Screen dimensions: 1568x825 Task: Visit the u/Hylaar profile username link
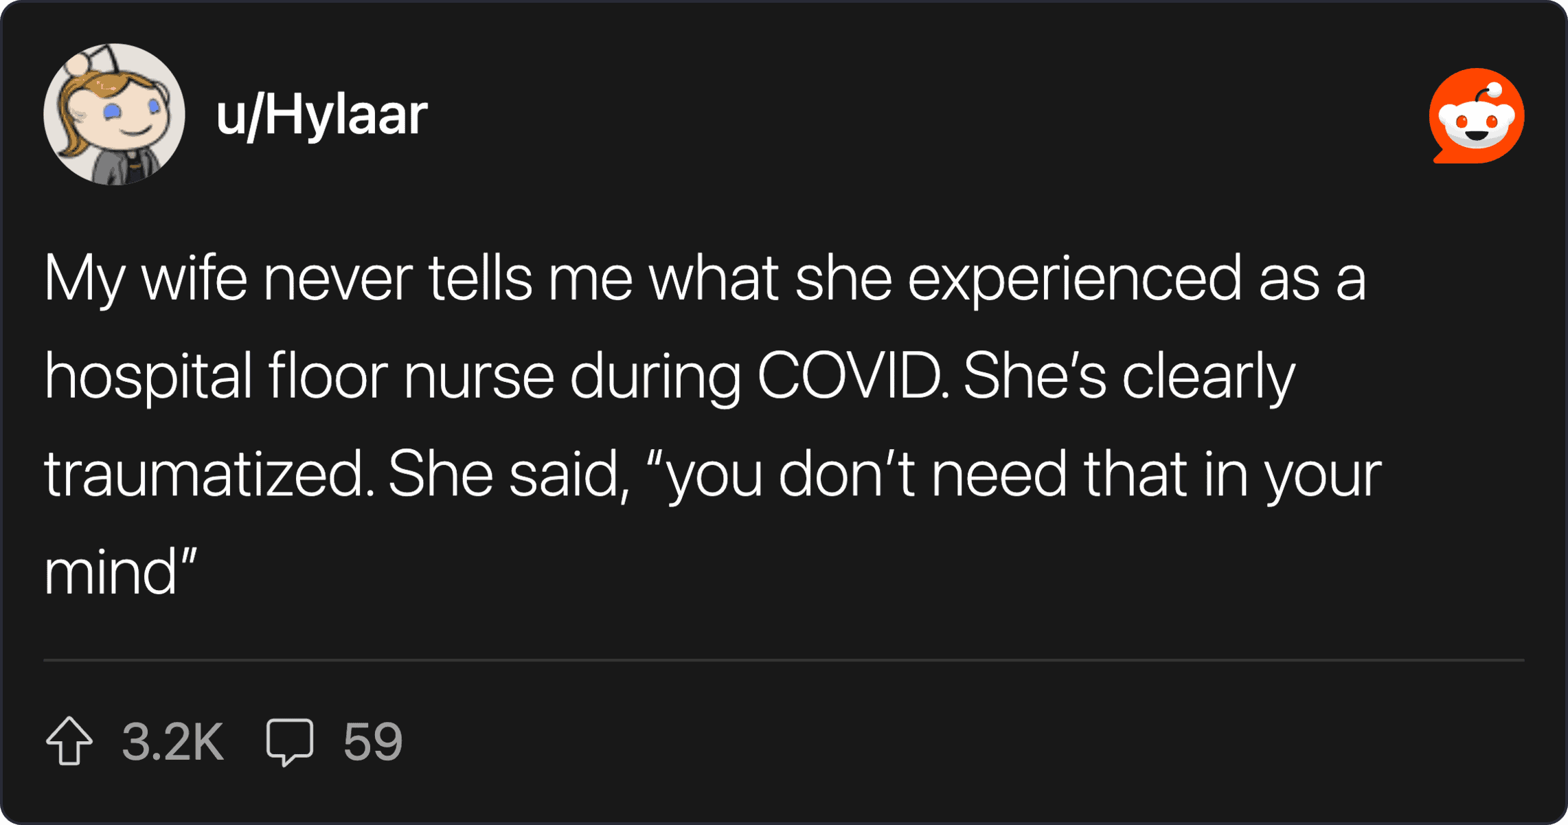coord(321,115)
